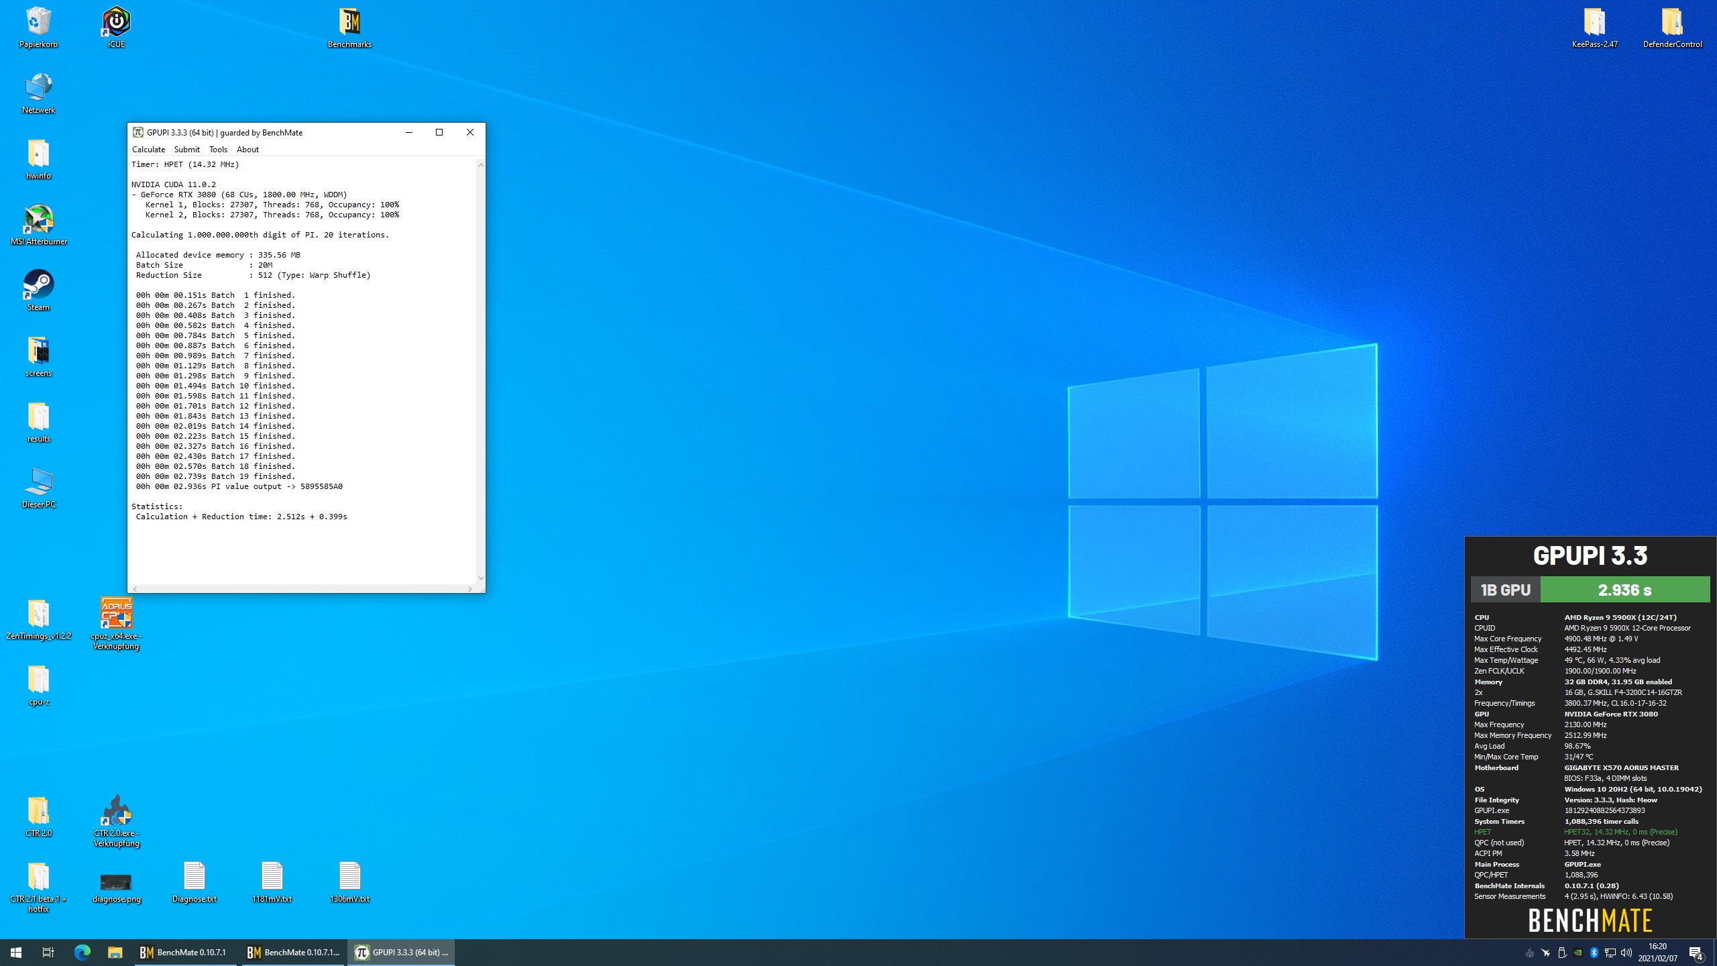Select the Dieser PC icon
Image resolution: width=1717 pixels, height=966 pixels.
click(38, 487)
